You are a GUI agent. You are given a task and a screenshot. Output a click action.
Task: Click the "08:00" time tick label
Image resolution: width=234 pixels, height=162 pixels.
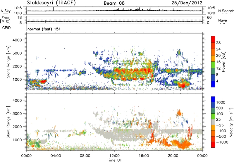click(x=85, y=156)
